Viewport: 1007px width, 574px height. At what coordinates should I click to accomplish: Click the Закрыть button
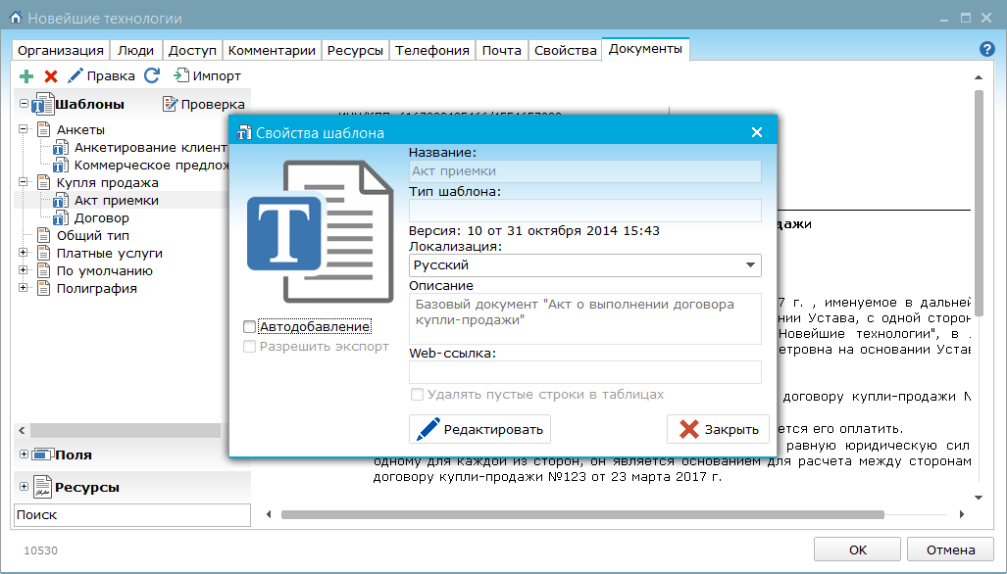pos(718,429)
